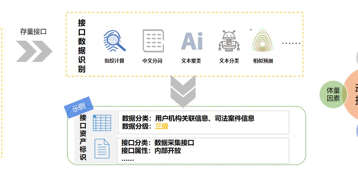Select the 接口分类：数据采集接口 line
Image resolution: width=358 pixels, height=171 pixels.
coord(158,143)
